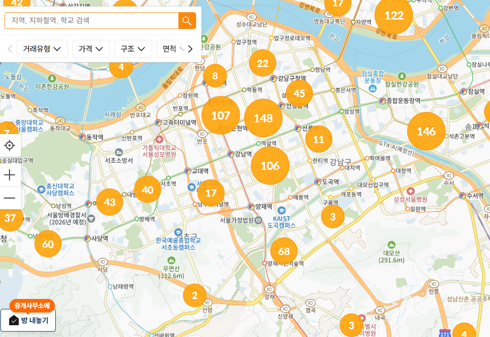Click the 대모산 mountain icon
490x337 pixels.
coord(391,245)
